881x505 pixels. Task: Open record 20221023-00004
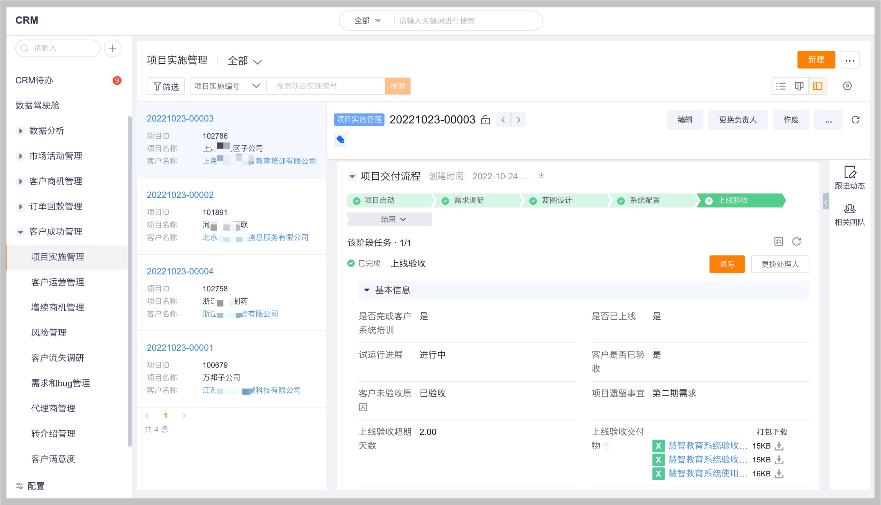coord(180,271)
